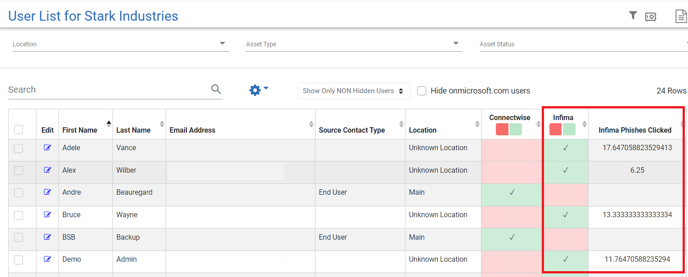Click the Connectwise green filter swatch

(x=516, y=130)
